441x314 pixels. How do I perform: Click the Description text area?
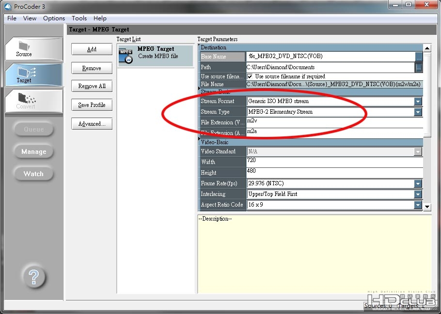[315, 254]
